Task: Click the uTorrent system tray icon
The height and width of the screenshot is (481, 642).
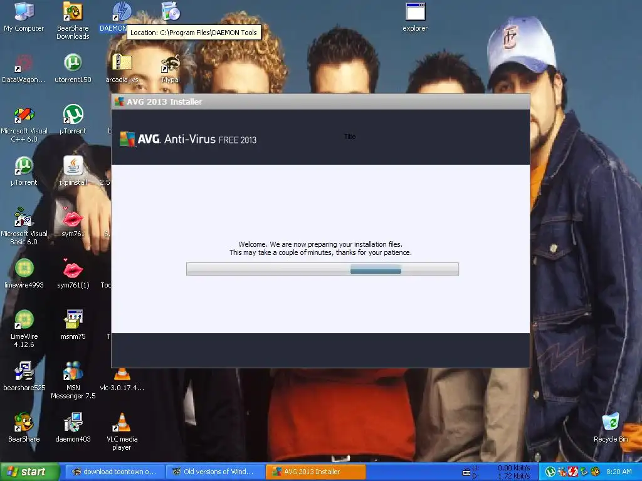Action: 550,472
